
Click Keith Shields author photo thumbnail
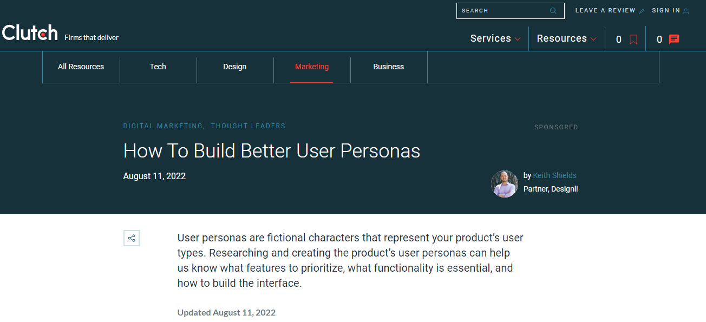pyautogui.click(x=505, y=184)
